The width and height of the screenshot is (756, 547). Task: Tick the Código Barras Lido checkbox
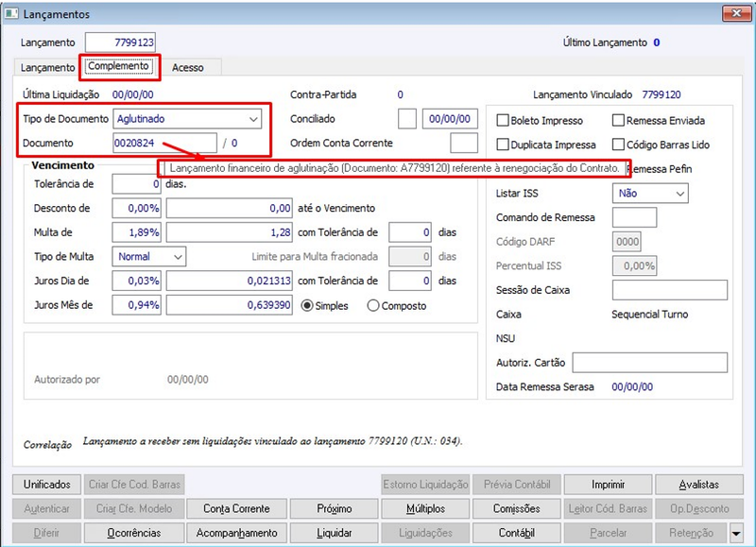pos(618,145)
